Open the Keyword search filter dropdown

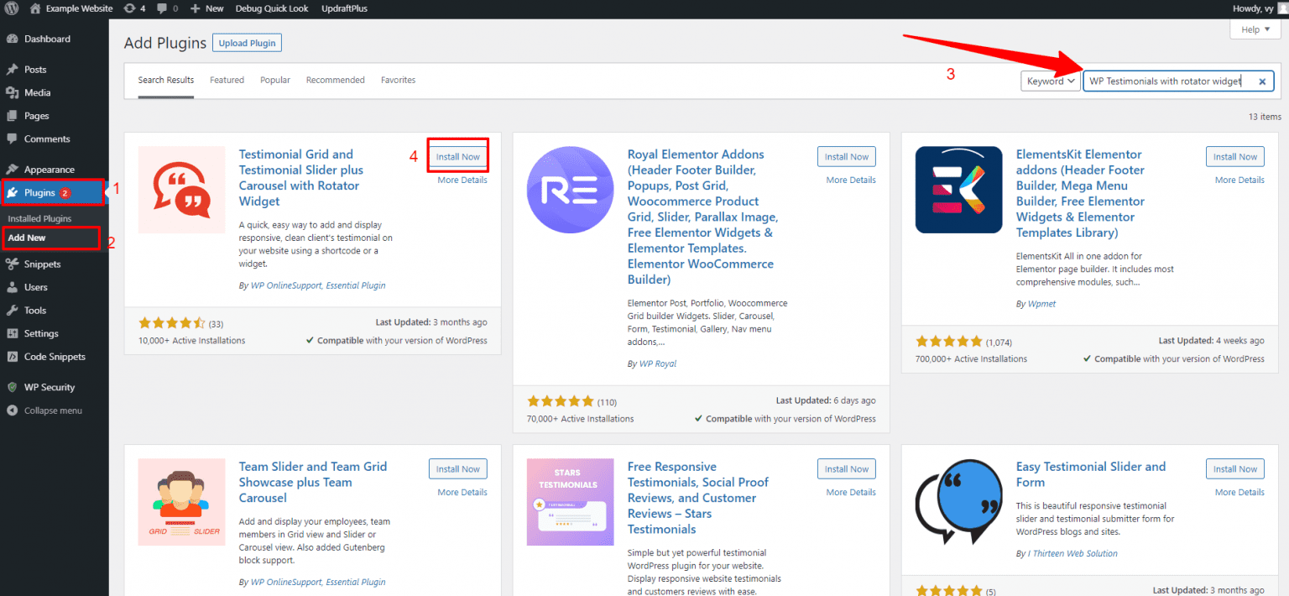[x=1050, y=81]
